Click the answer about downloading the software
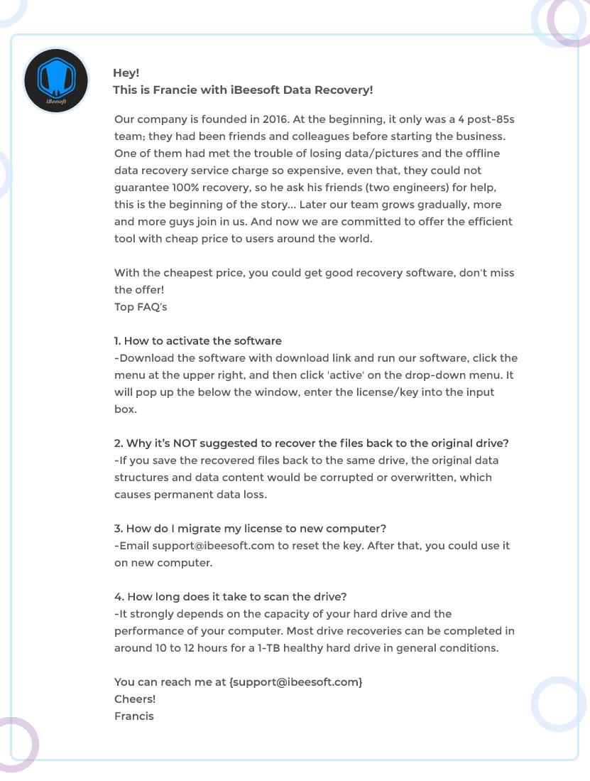This screenshot has width=590, height=781. coord(315,375)
